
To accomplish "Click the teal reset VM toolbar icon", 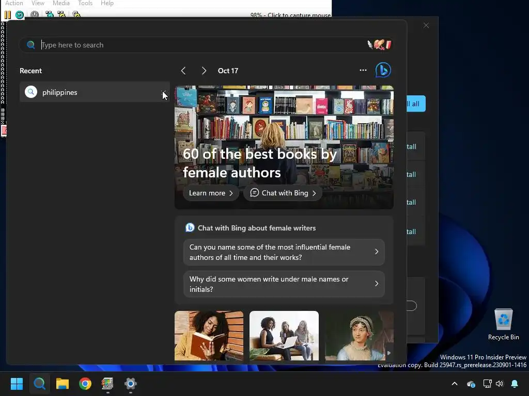I will tap(20, 15).
